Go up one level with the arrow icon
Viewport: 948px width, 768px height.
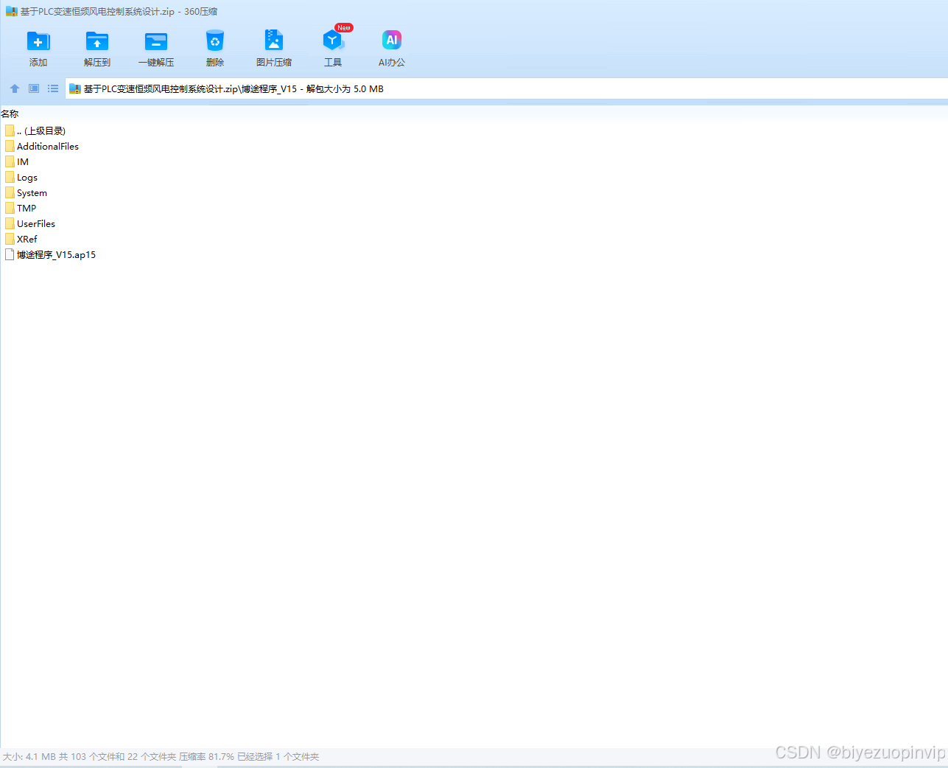[15, 88]
